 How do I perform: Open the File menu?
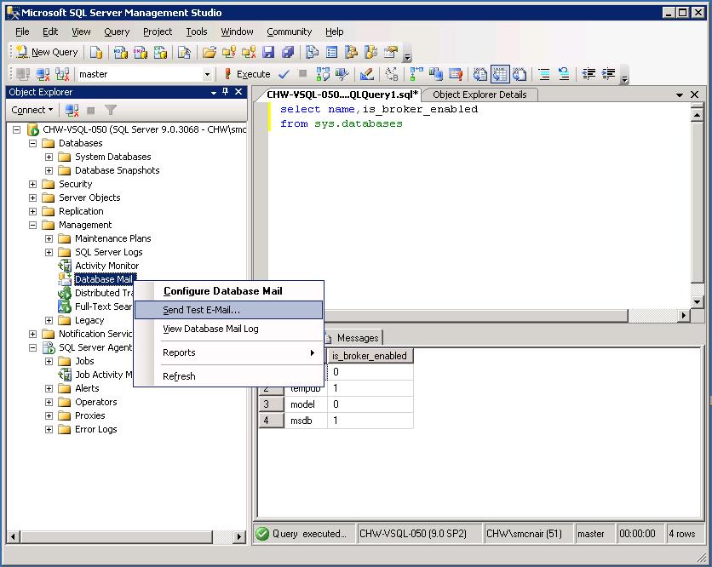[22, 31]
